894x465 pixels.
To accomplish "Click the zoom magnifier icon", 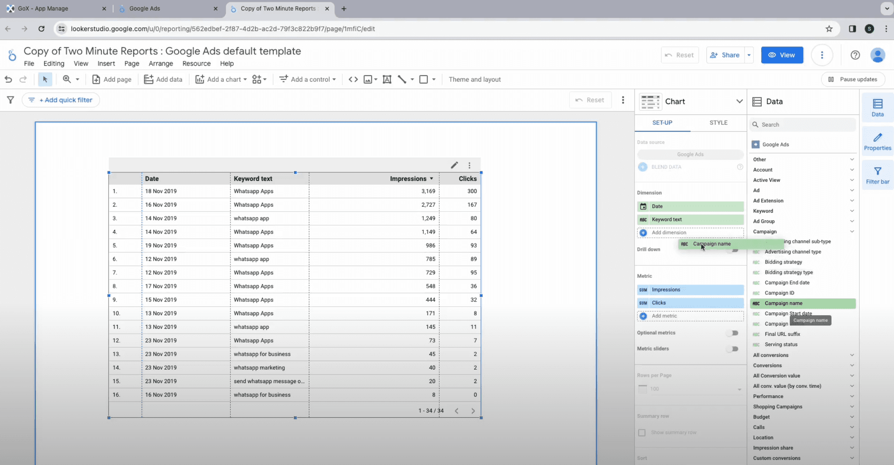I will (67, 79).
